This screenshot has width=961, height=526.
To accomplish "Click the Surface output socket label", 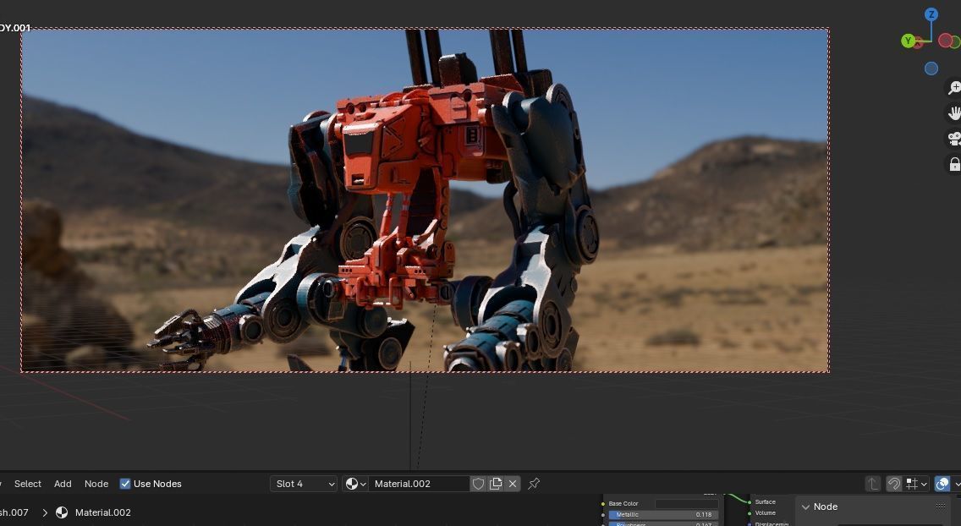I will pyautogui.click(x=765, y=501).
